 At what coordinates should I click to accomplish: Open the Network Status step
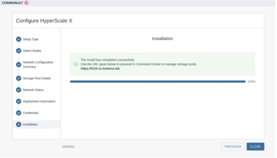pyautogui.click(x=33, y=90)
